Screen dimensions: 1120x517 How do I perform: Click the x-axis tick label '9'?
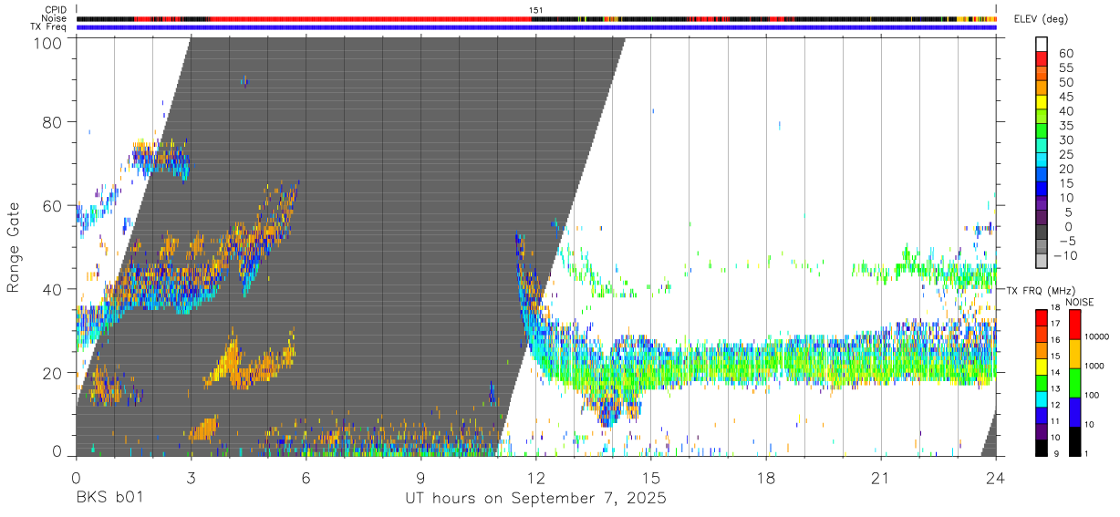tap(420, 478)
